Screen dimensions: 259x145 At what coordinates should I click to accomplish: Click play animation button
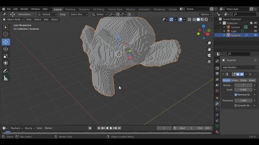coord(111,128)
